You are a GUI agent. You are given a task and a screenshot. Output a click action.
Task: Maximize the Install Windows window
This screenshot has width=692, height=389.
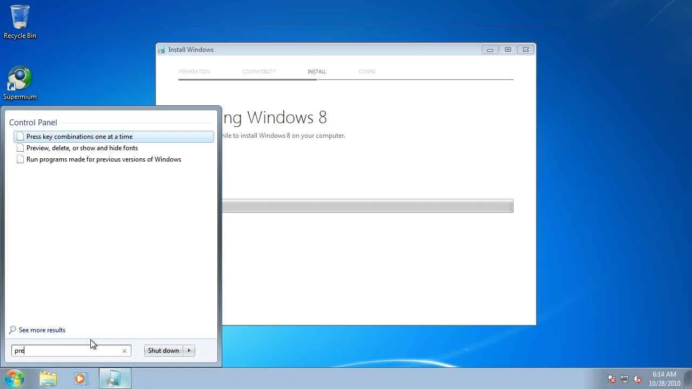pos(508,50)
